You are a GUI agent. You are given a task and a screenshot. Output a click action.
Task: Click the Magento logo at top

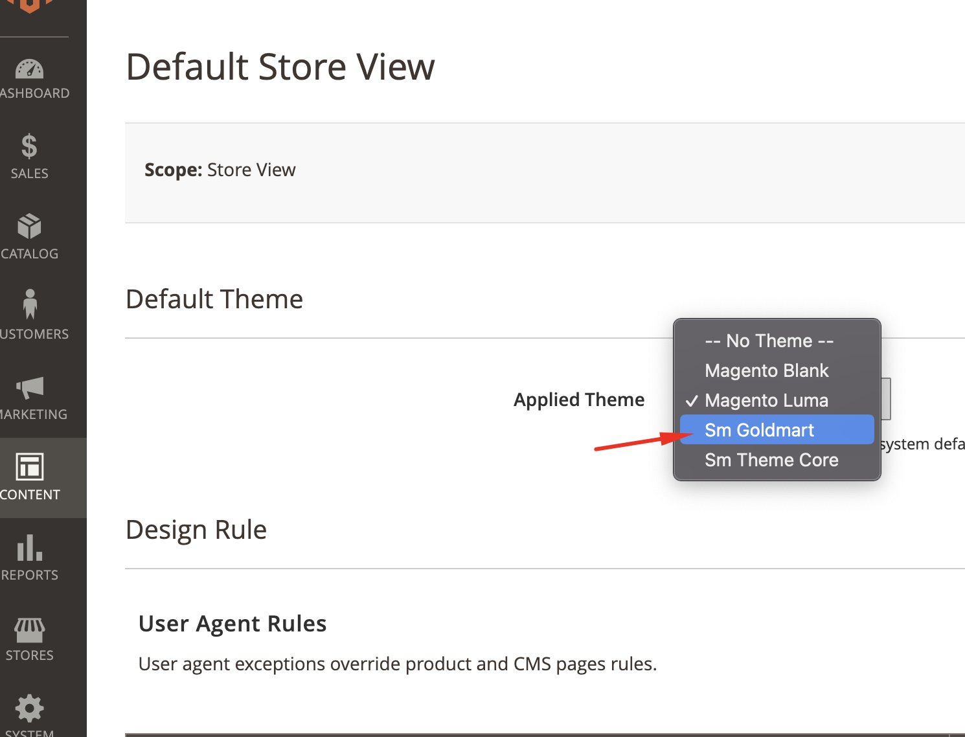(29, 6)
